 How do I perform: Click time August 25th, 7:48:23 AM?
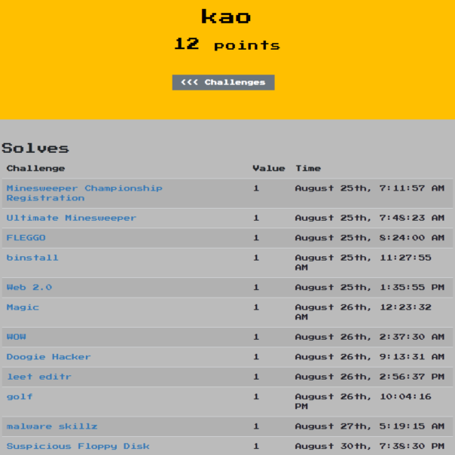[x=370, y=218]
